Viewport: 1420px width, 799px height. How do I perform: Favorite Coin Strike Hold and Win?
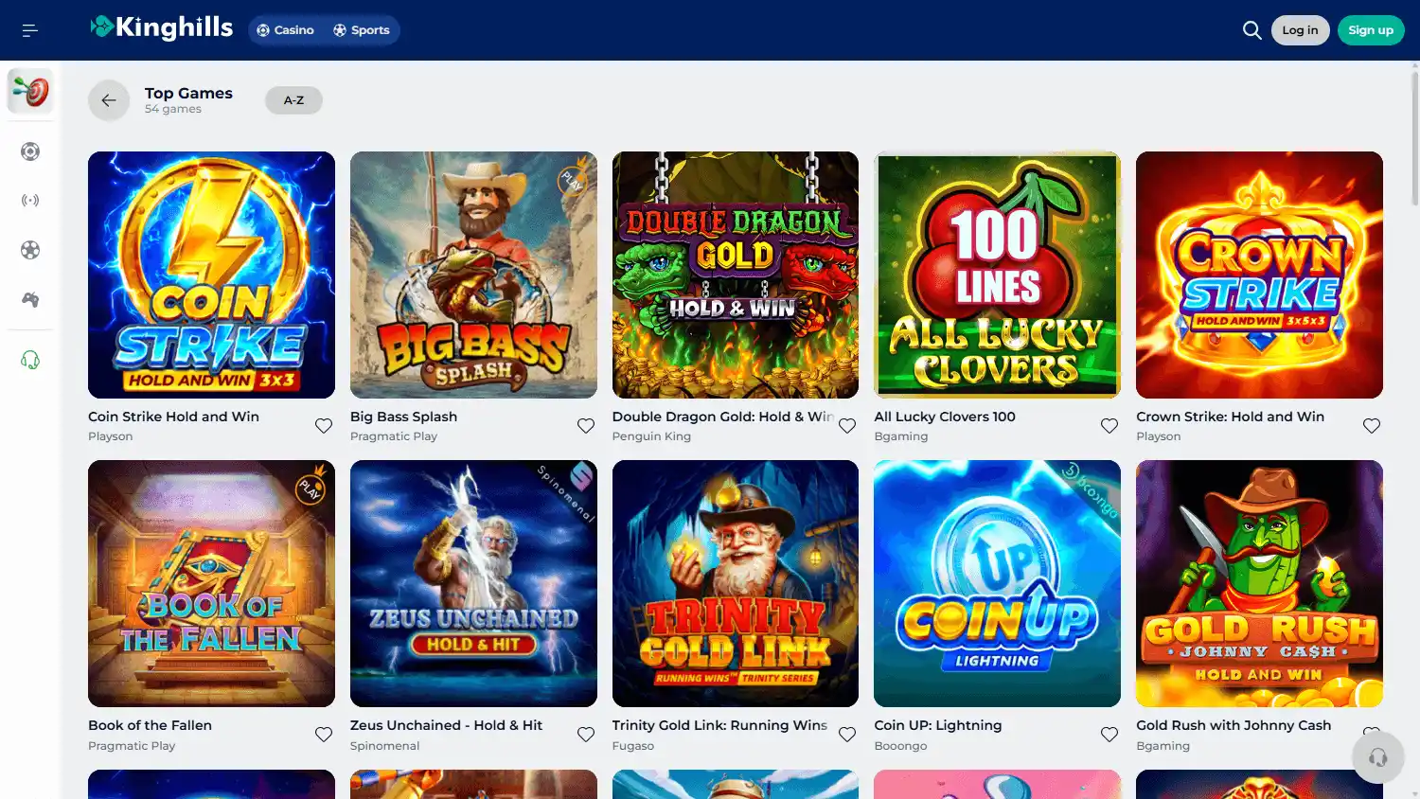(x=324, y=426)
